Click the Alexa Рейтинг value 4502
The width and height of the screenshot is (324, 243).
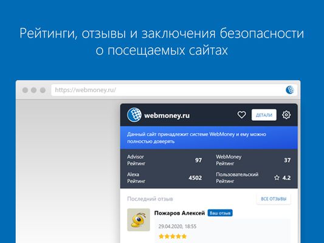coord(195,178)
